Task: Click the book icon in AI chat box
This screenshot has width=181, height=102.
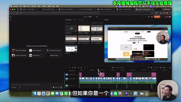Action: (x=56, y=88)
